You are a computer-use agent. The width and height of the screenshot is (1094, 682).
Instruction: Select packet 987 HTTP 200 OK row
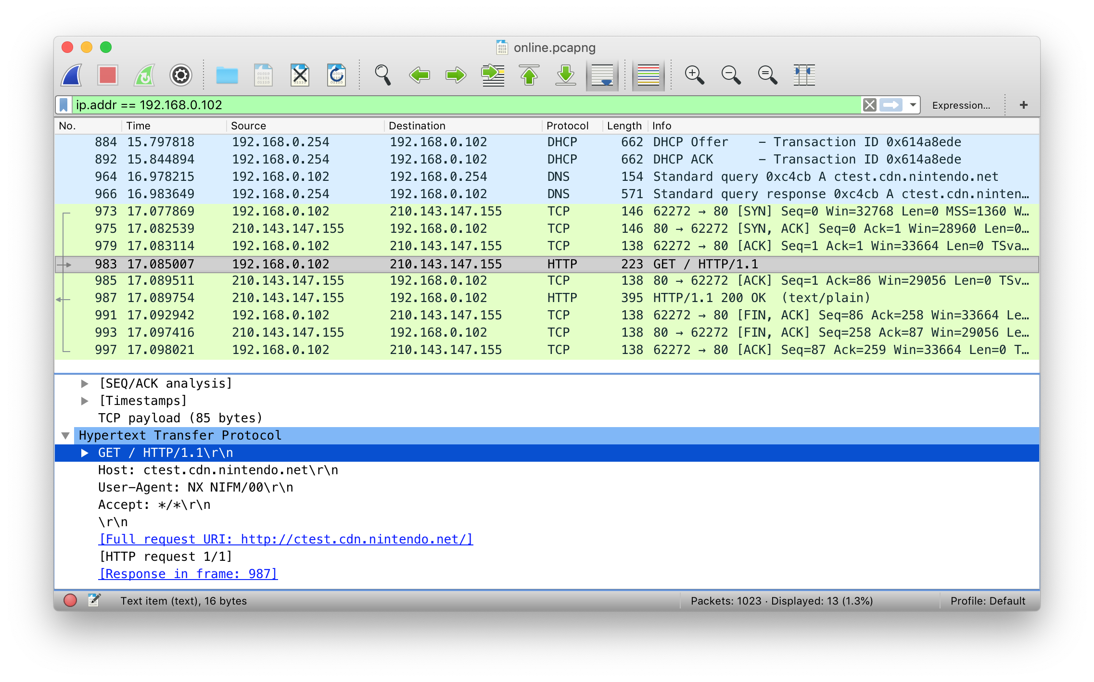tap(481, 298)
